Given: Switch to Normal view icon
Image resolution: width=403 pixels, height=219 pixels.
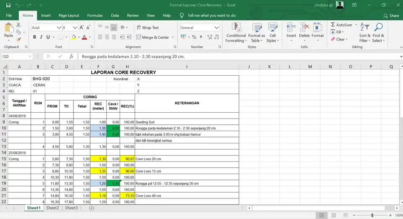Looking at the screenshot, I should tap(322, 215).
